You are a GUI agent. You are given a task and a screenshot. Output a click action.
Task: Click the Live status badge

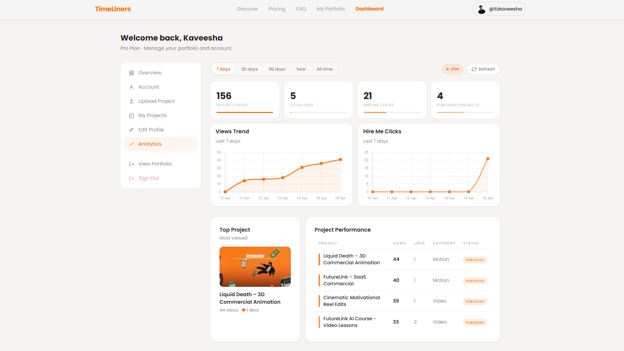[x=453, y=69]
